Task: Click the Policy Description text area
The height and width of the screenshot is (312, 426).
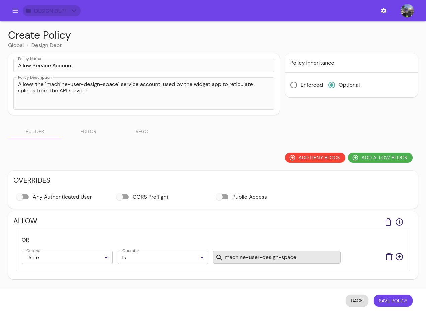Action: pyautogui.click(x=144, y=93)
